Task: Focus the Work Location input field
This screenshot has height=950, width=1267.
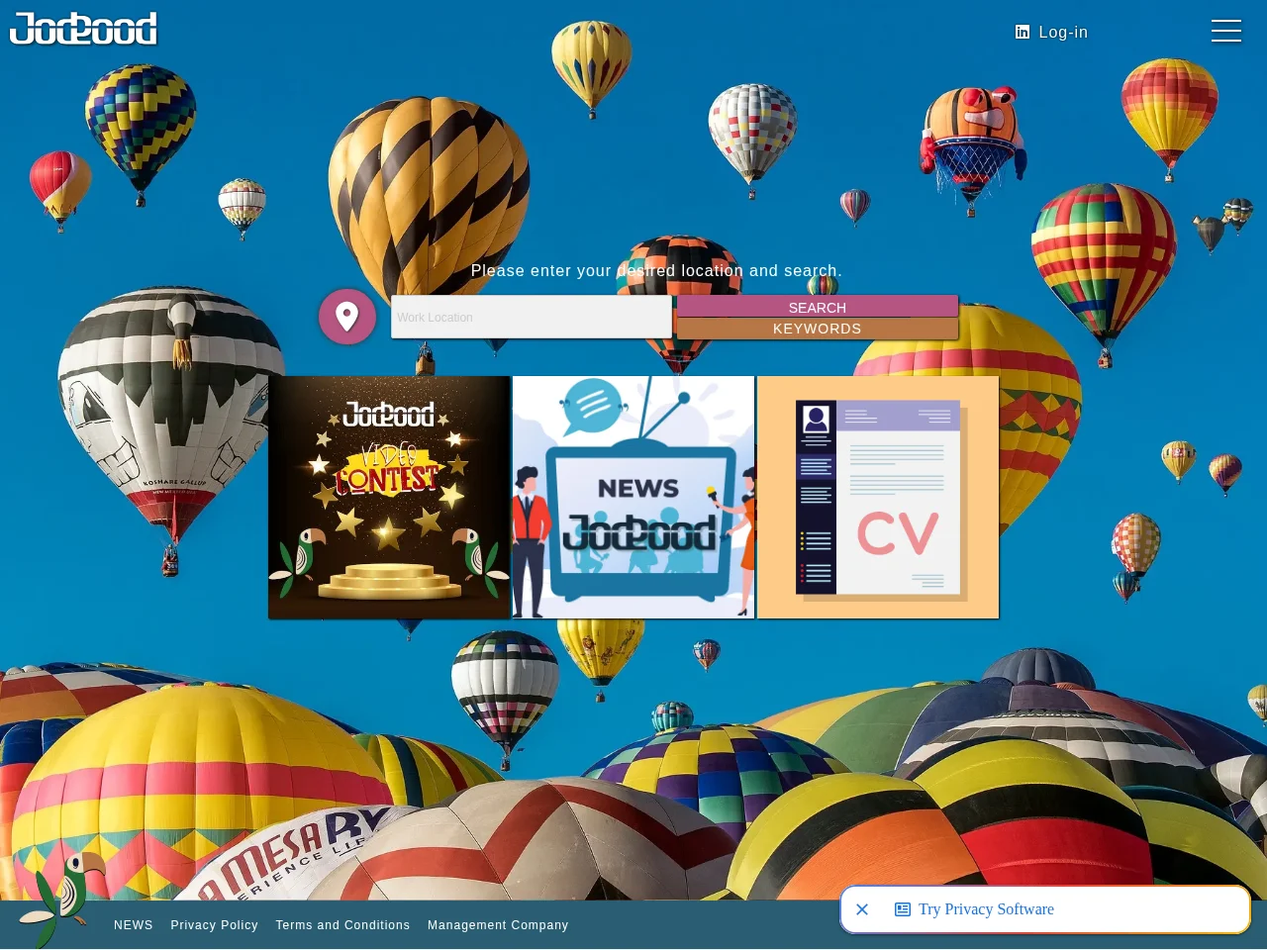Action: click(x=532, y=317)
